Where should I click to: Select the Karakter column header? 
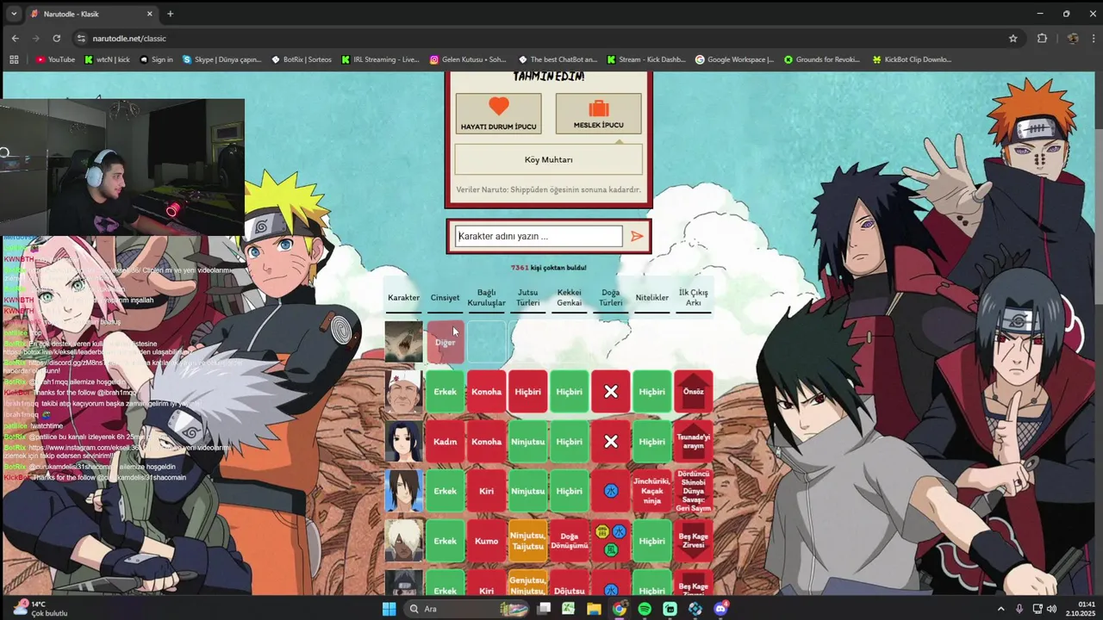(403, 298)
